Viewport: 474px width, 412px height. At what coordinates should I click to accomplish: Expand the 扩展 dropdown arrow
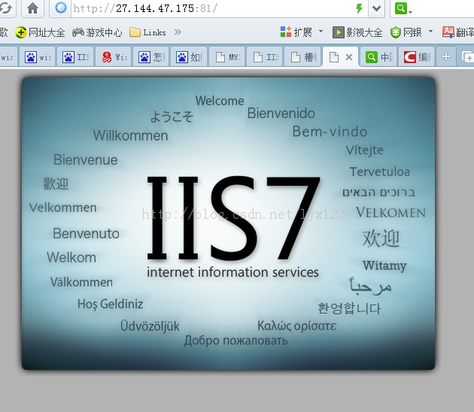click(321, 32)
